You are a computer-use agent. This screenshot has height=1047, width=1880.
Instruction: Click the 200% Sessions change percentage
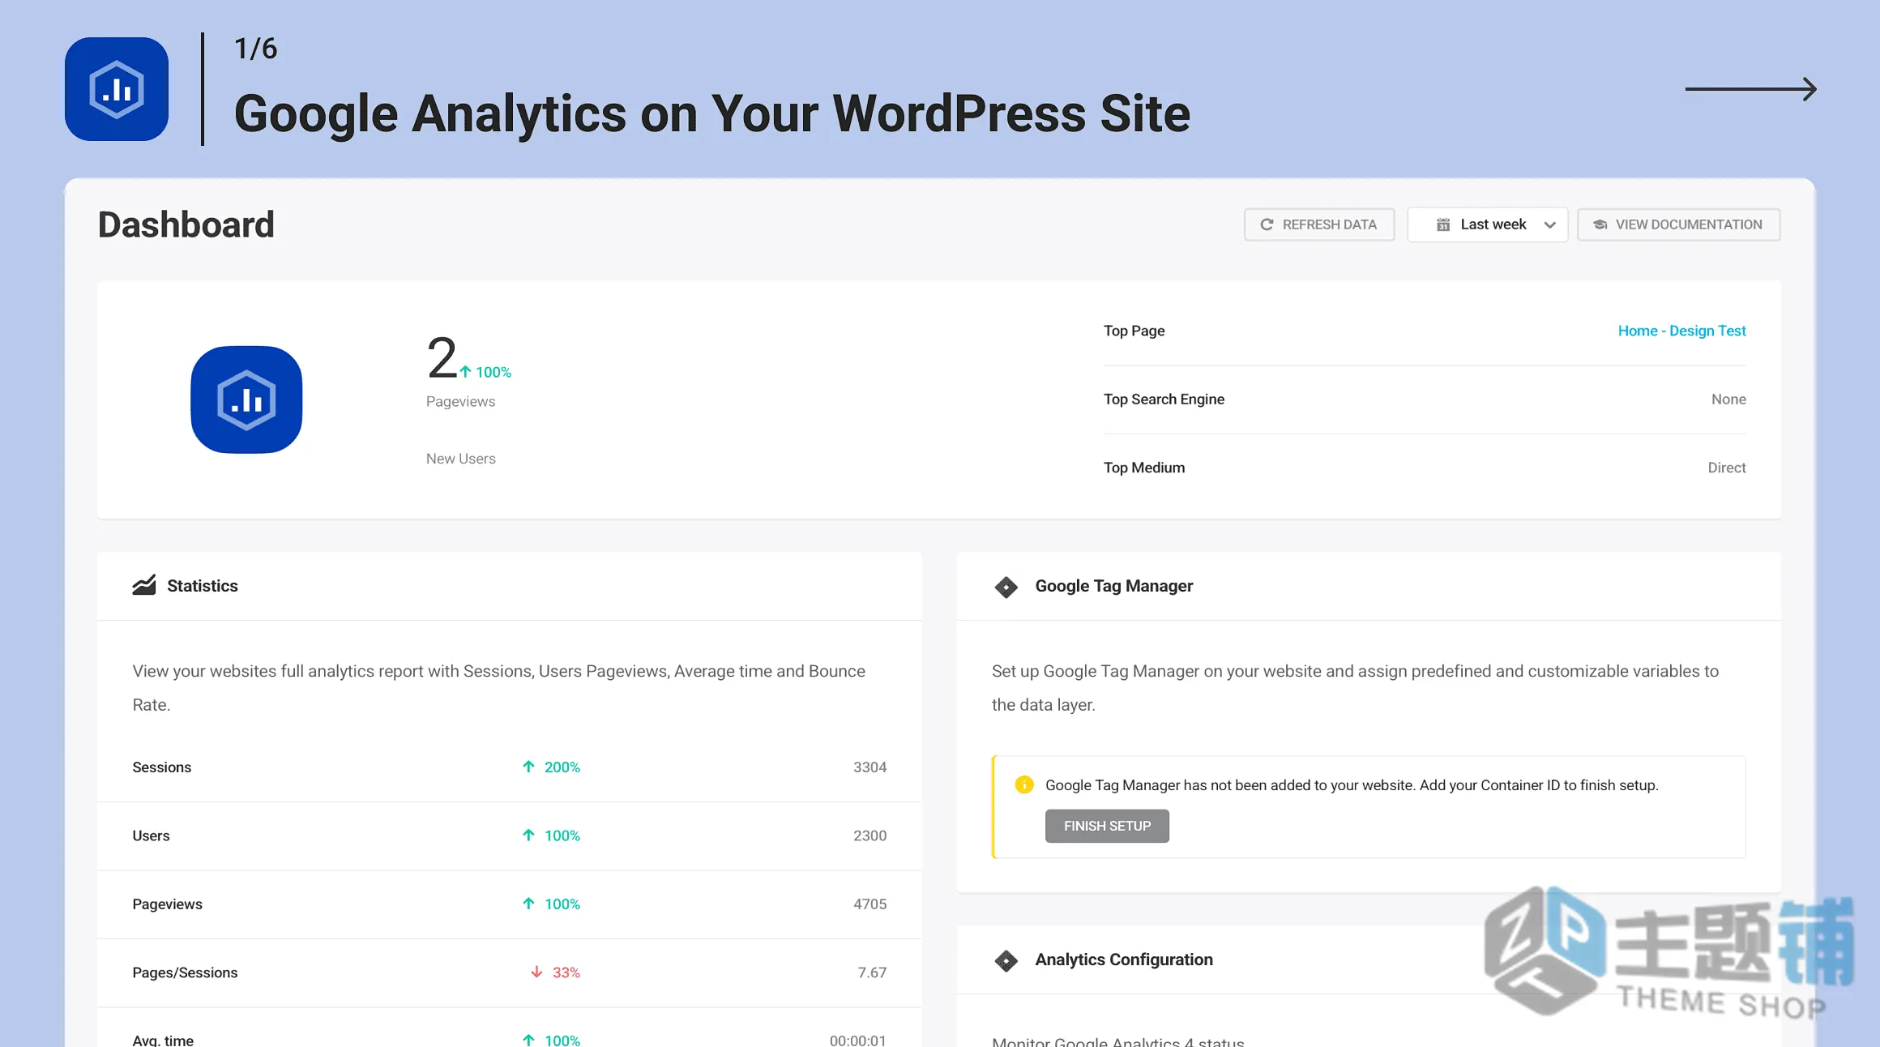coord(562,767)
